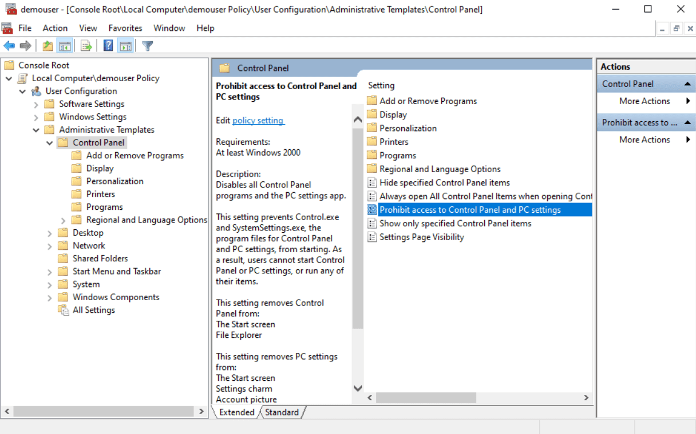This screenshot has height=434, width=696.
Task: Open More Actions under Control Panel
Action: [x=644, y=101]
